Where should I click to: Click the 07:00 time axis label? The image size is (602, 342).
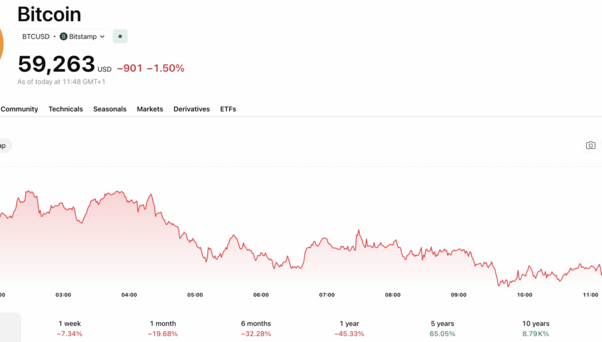[327, 295]
